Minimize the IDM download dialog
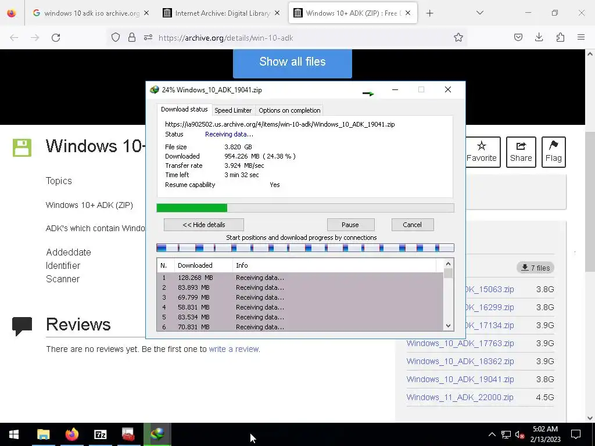This screenshot has width=595, height=446. click(x=395, y=89)
